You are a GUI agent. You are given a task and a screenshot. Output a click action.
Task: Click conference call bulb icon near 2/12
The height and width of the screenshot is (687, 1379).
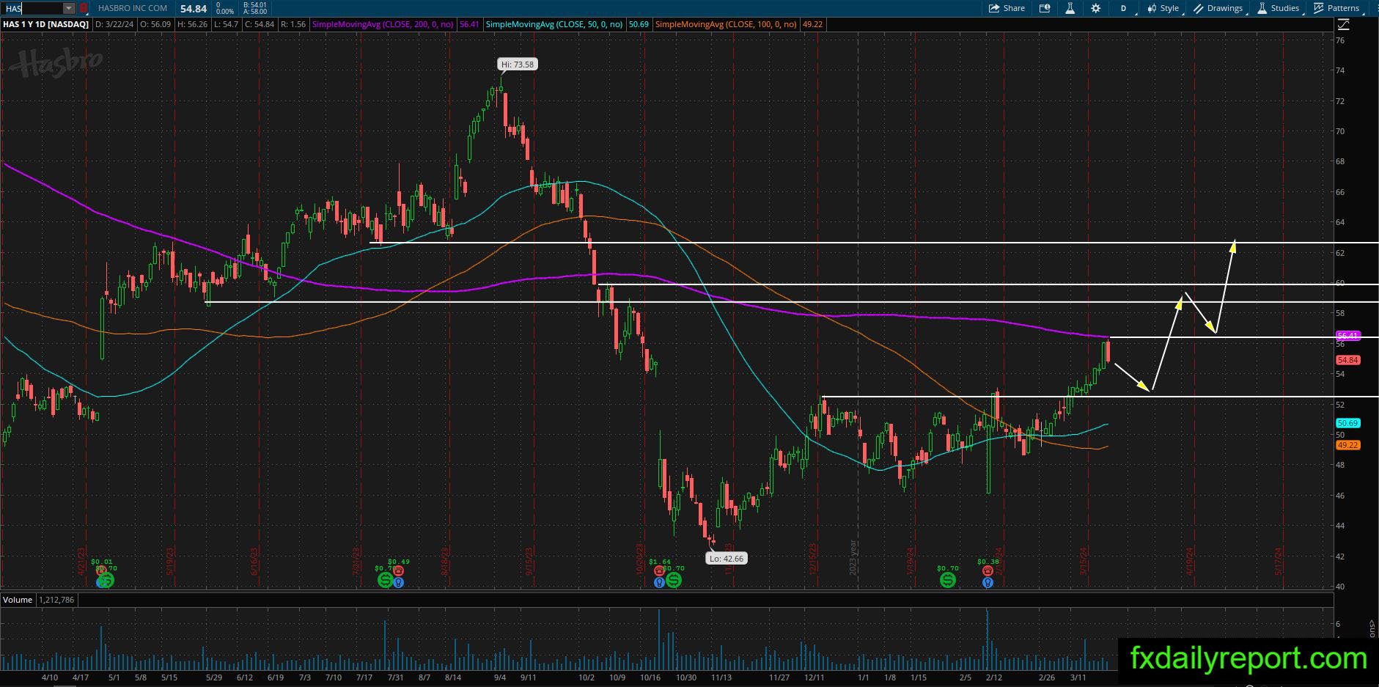coord(988,583)
